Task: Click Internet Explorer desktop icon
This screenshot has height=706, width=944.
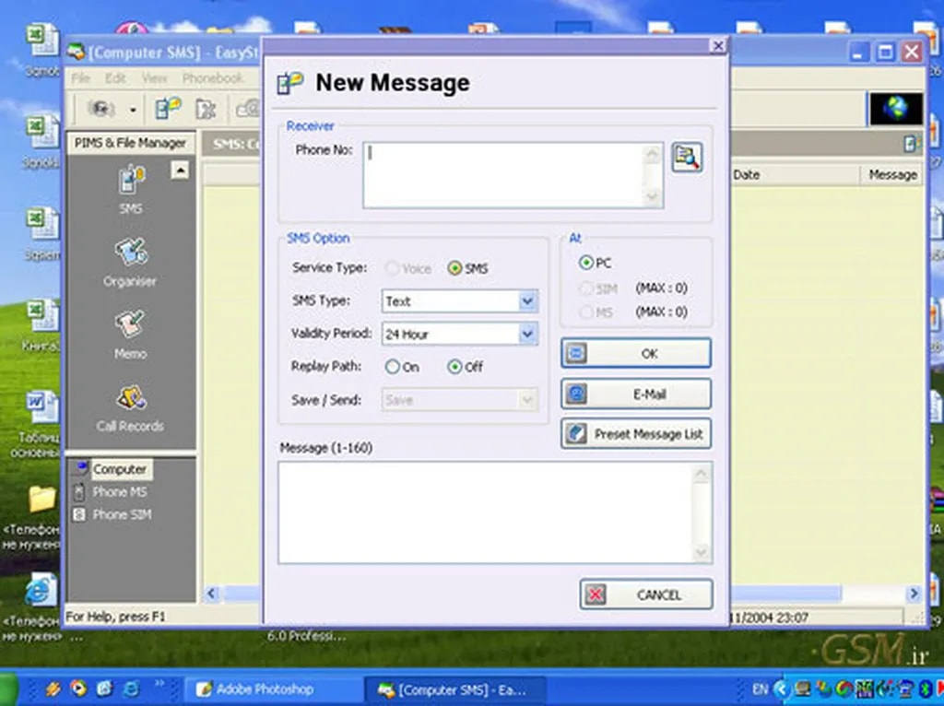Action: coord(41,590)
